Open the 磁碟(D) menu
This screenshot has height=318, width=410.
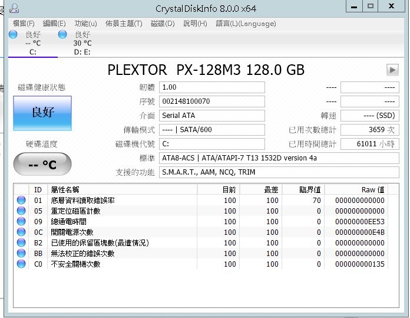click(x=163, y=24)
